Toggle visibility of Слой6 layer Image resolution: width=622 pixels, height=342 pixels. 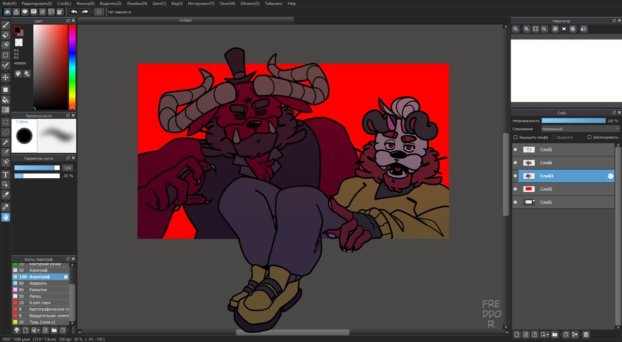click(515, 163)
